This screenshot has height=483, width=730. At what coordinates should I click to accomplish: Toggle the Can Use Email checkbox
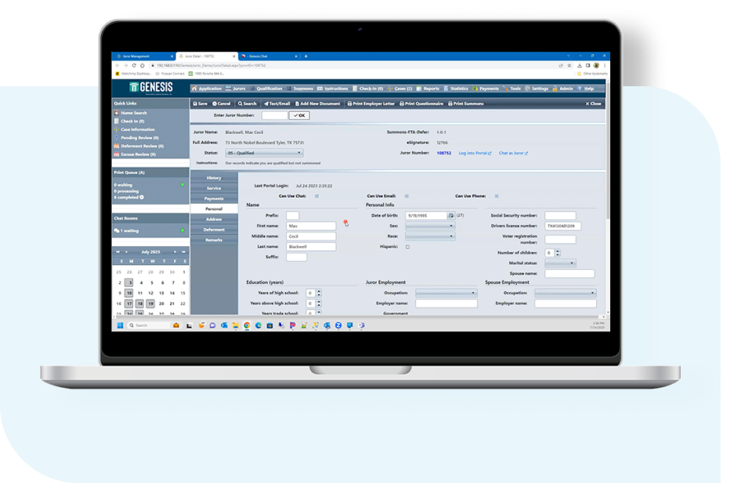[x=407, y=196]
